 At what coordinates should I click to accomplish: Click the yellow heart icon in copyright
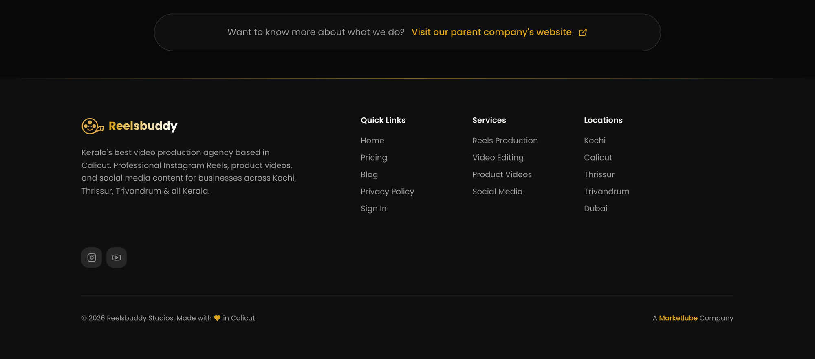(x=217, y=318)
